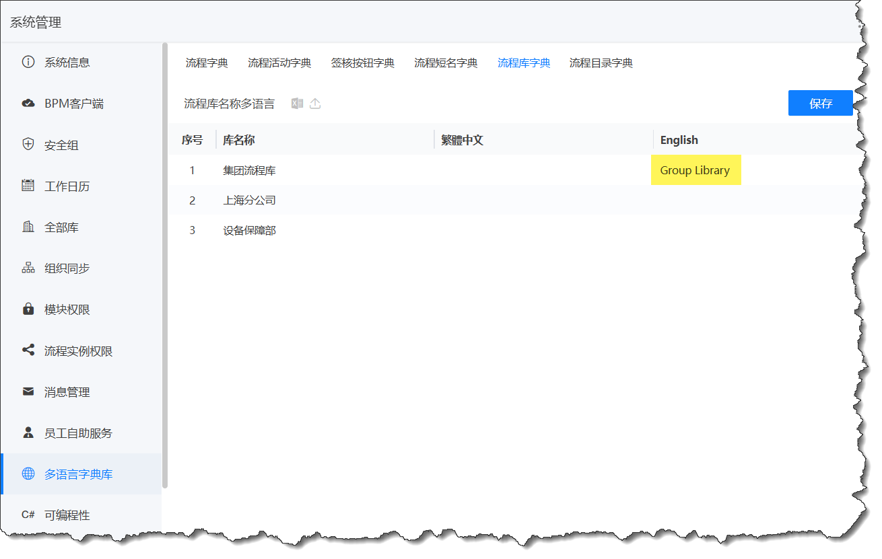Click the 模块权限 lock icon

click(28, 309)
